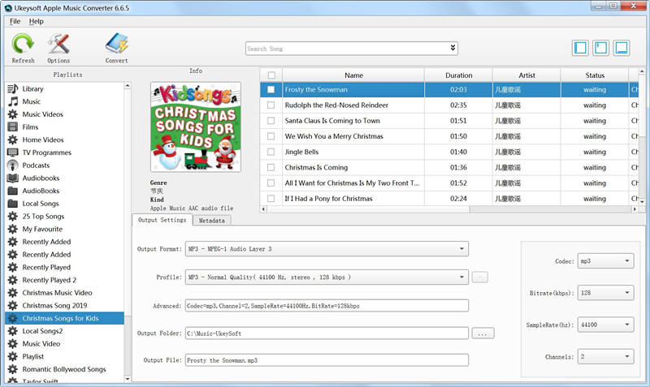Click the Refresh toolbar icon
The height and width of the screenshot is (387, 650).
pyautogui.click(x=23, y=44)
